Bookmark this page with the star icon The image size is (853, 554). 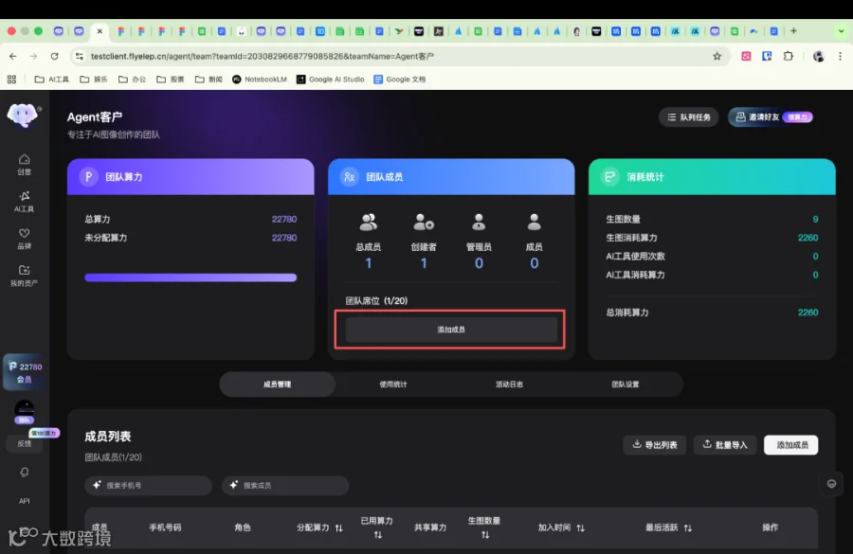point(717,56)
